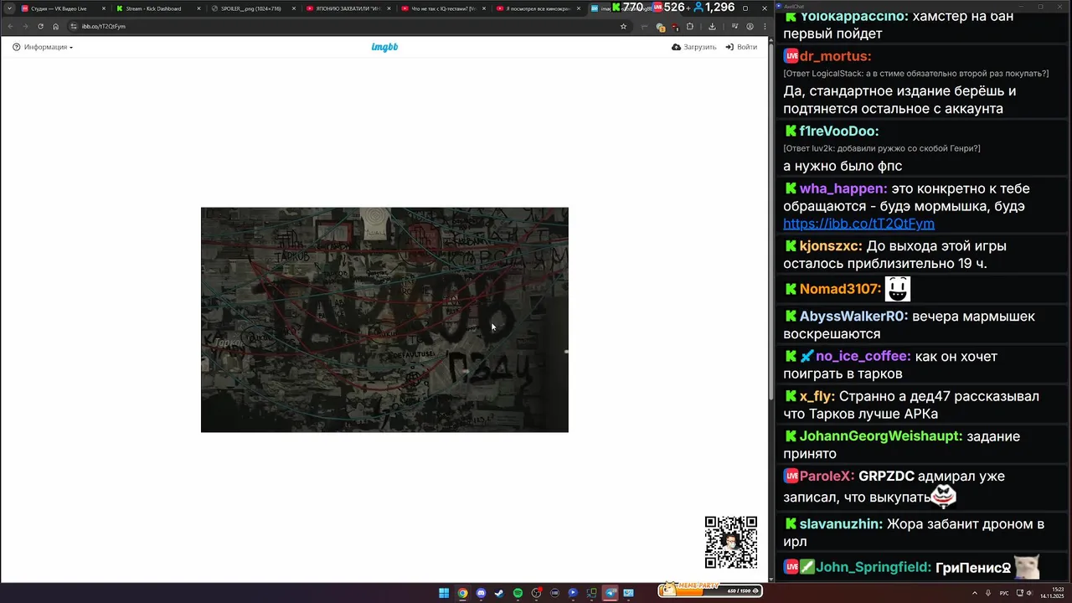Open the Tarkov wall image
The image size is (1072, 603).
(384, 320)
